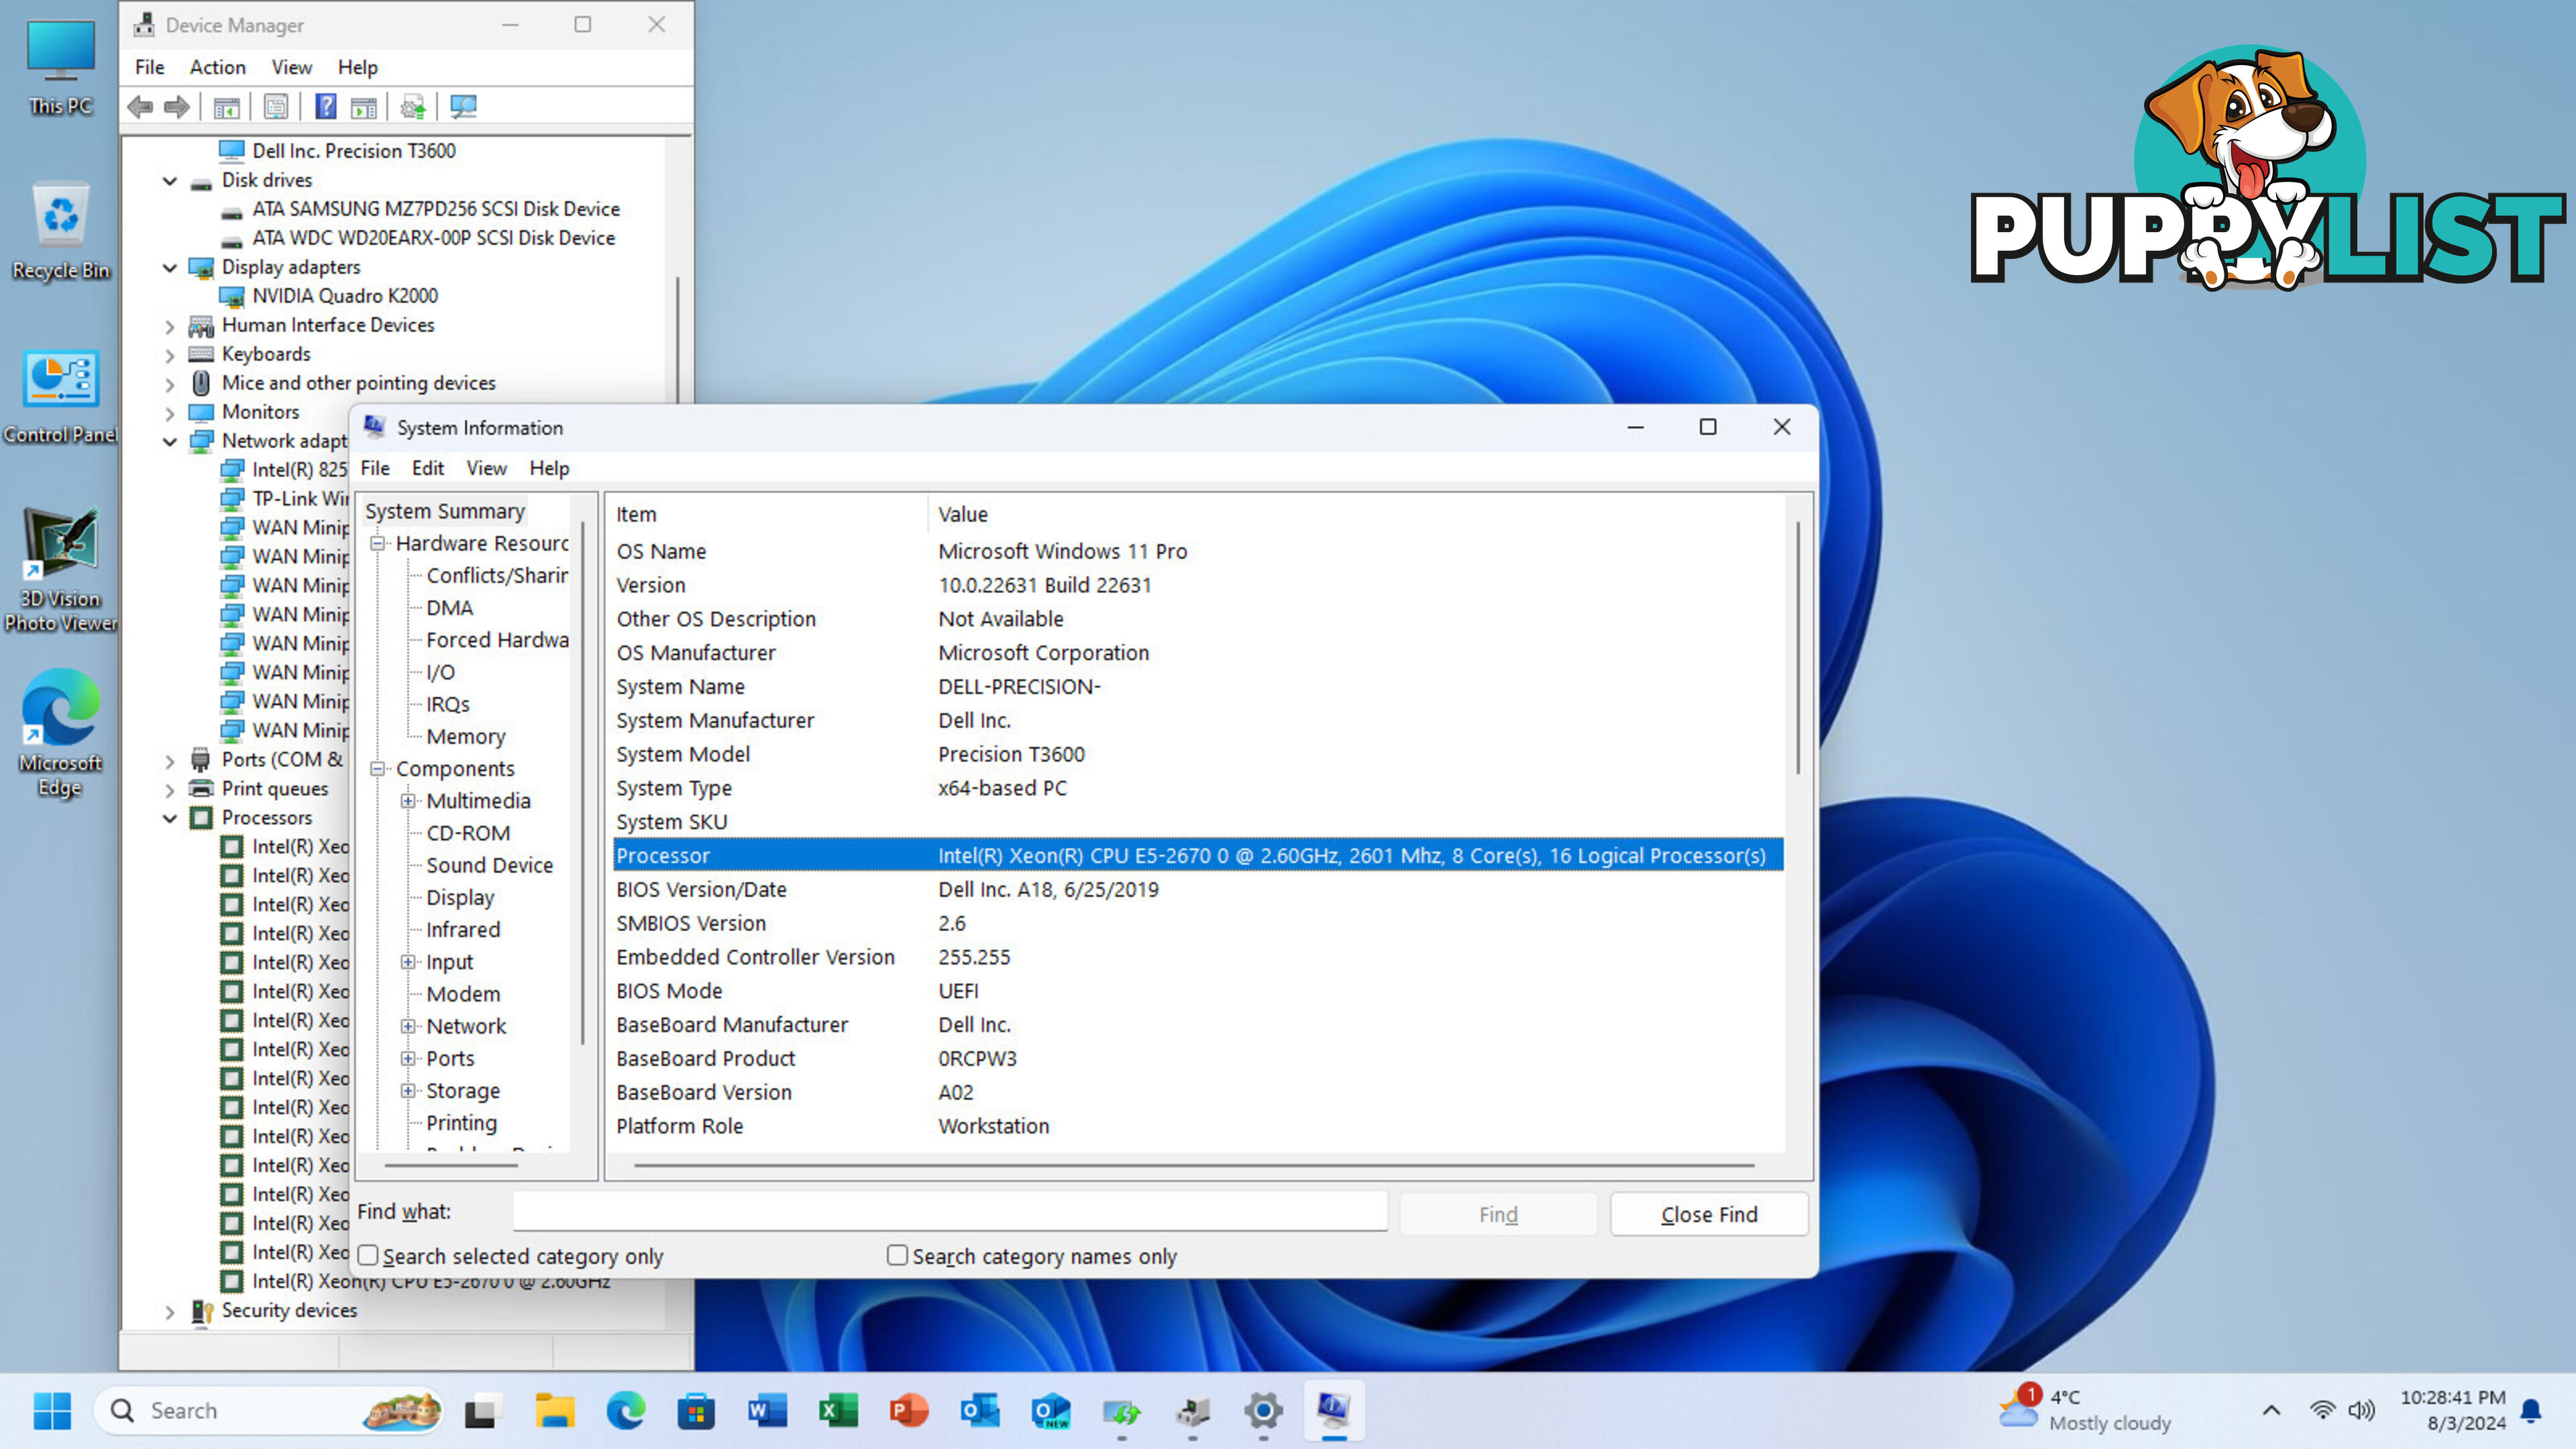Collapse Hardware Resources in System Information tree
Screen dimensions: 2576x1449
tap(378, 544)
